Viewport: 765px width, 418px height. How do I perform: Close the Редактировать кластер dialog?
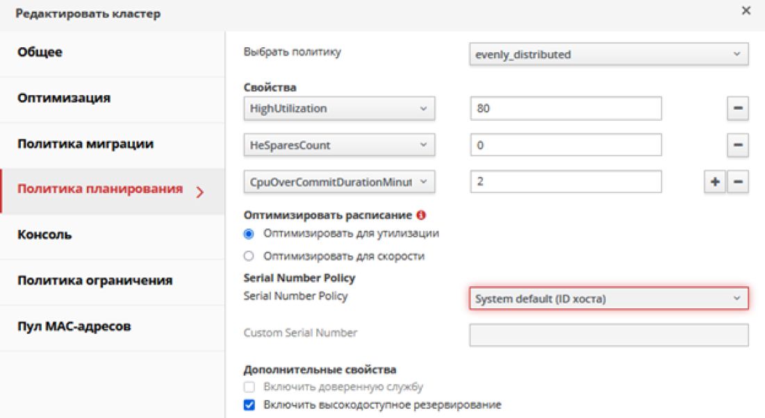coord(746,11)
